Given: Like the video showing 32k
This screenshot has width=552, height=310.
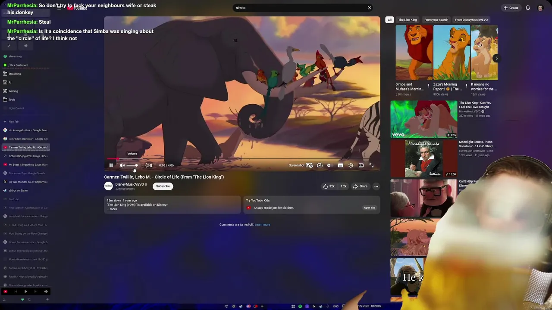Looking at the screenshot, I should (x=329, y=186).
